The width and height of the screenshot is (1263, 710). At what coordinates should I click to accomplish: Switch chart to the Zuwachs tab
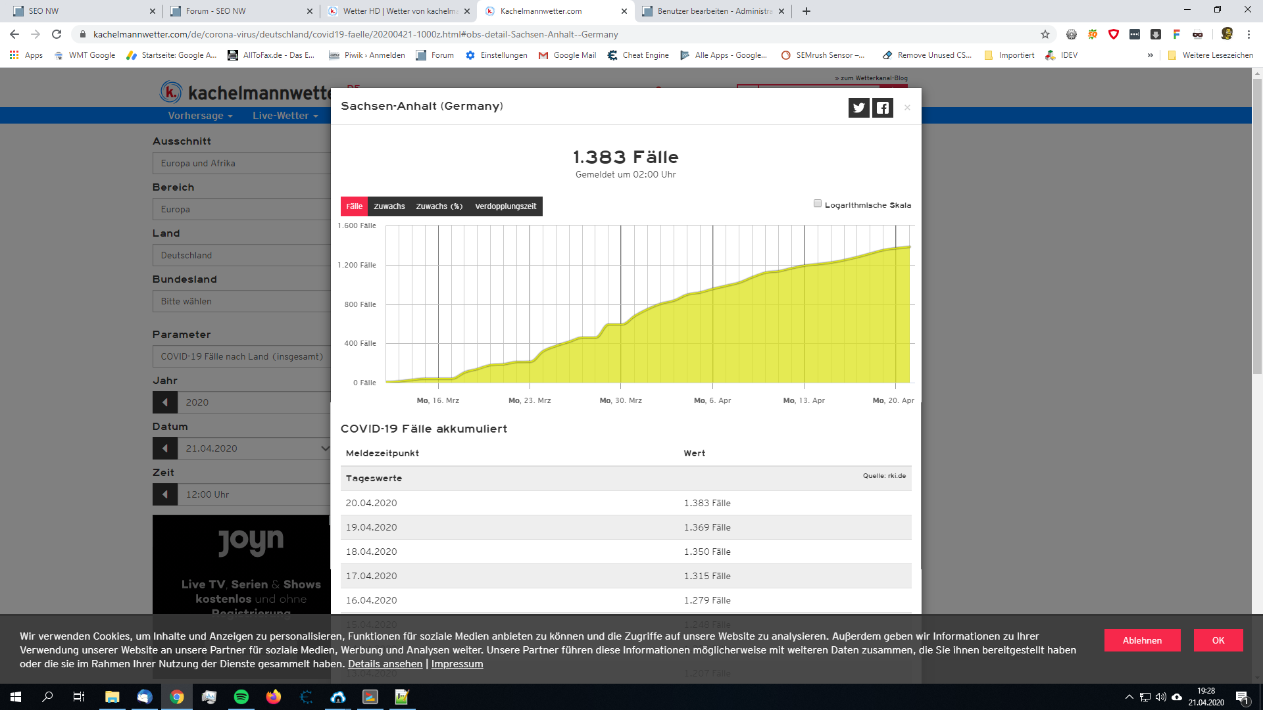coord(389,206)
